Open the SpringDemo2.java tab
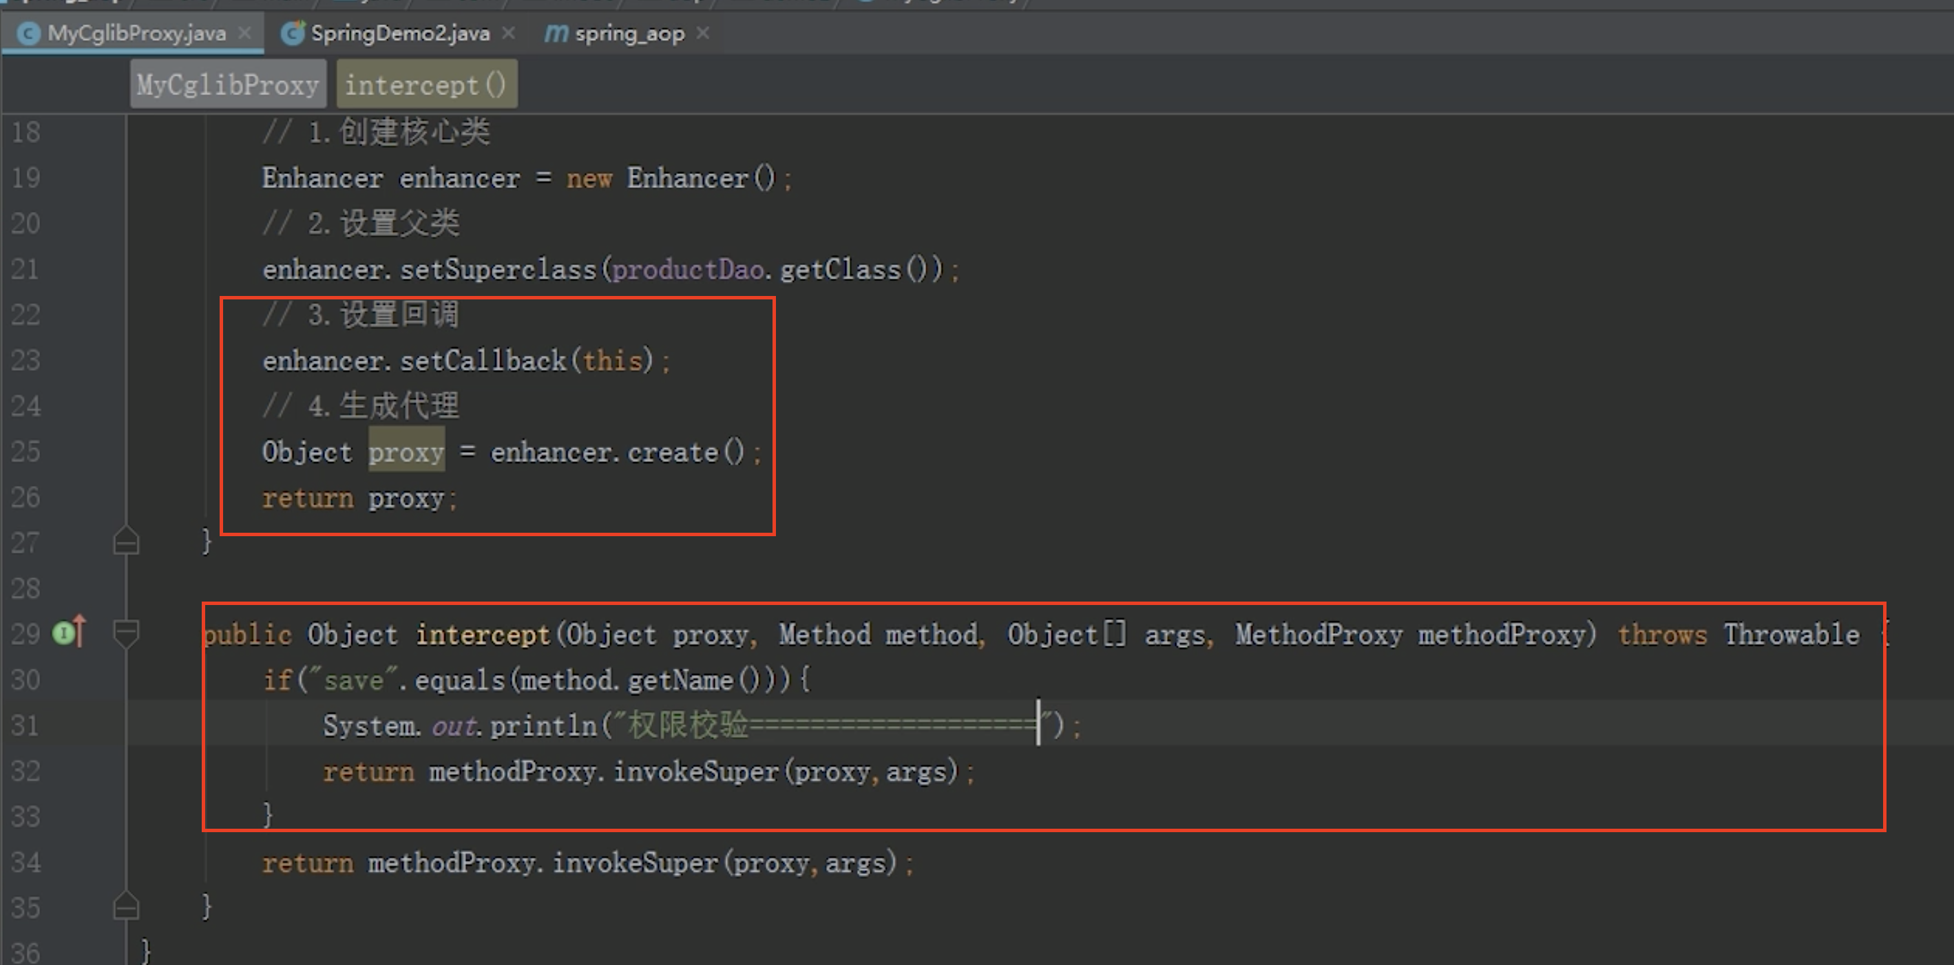The width and height of the screenshot is (1954, 965). pyautogui.click(x=398, y=33)
